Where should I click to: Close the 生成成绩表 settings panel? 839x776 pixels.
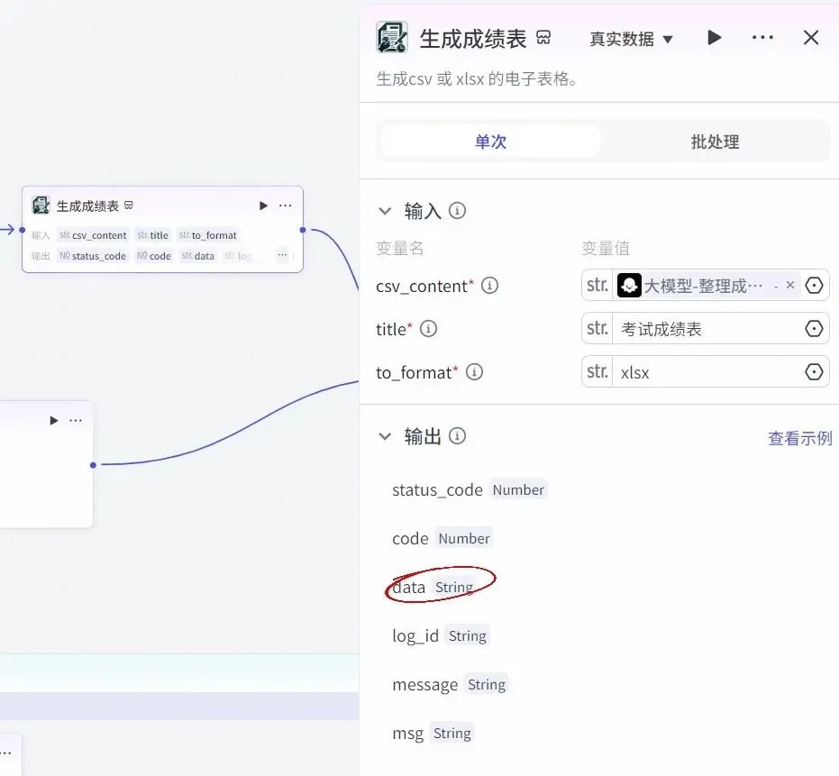[811, 38]
